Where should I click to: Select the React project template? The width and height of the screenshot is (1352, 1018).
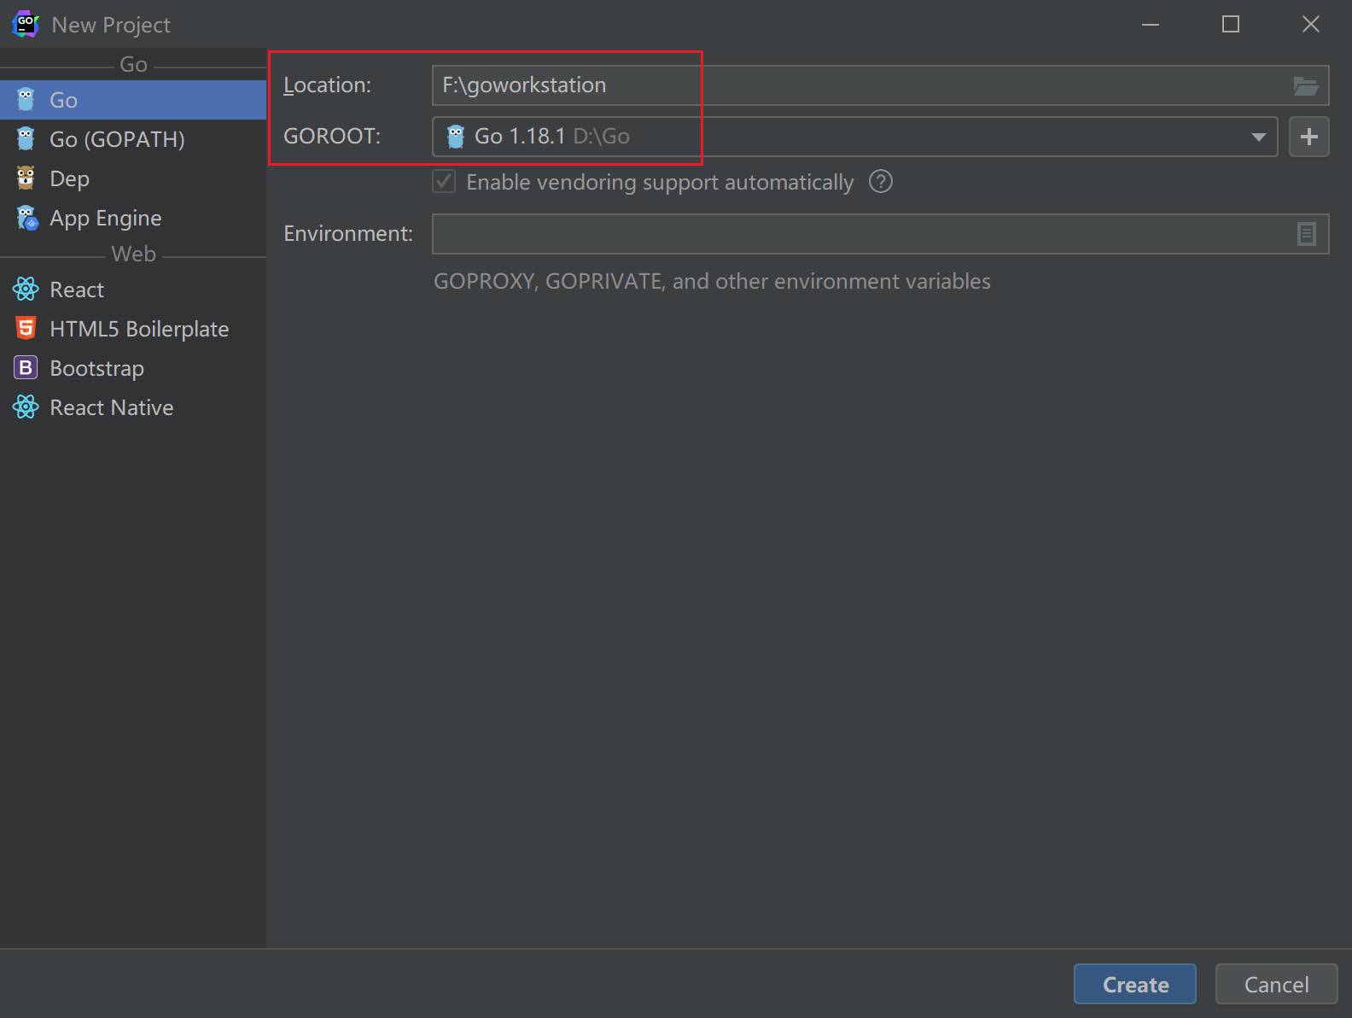133,290
